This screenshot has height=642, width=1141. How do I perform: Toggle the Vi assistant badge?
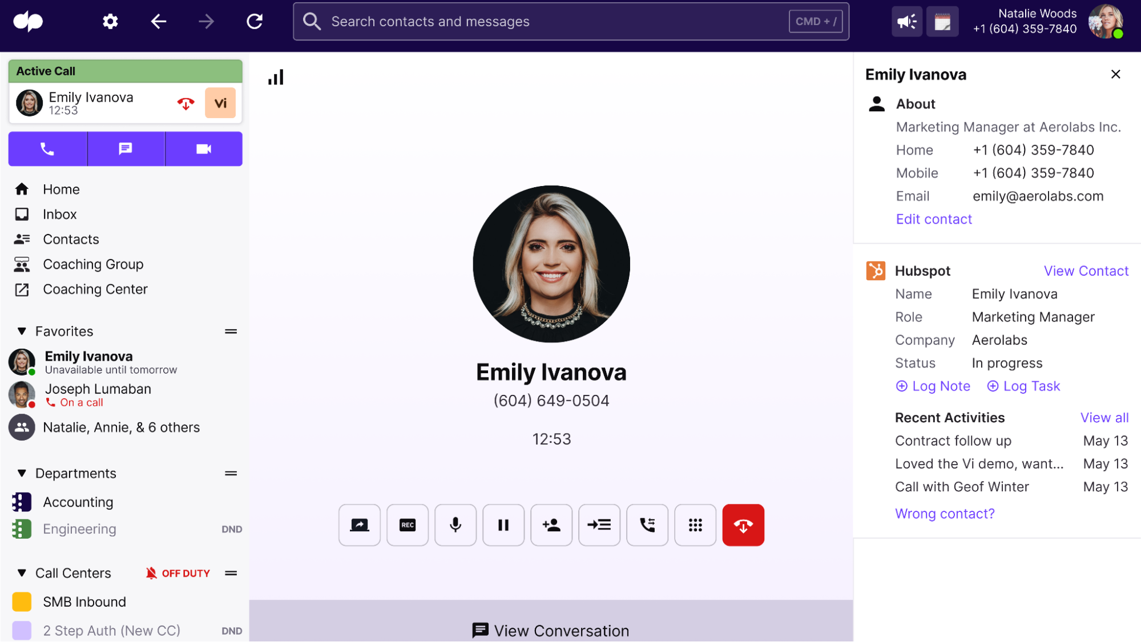pos(220,103)
